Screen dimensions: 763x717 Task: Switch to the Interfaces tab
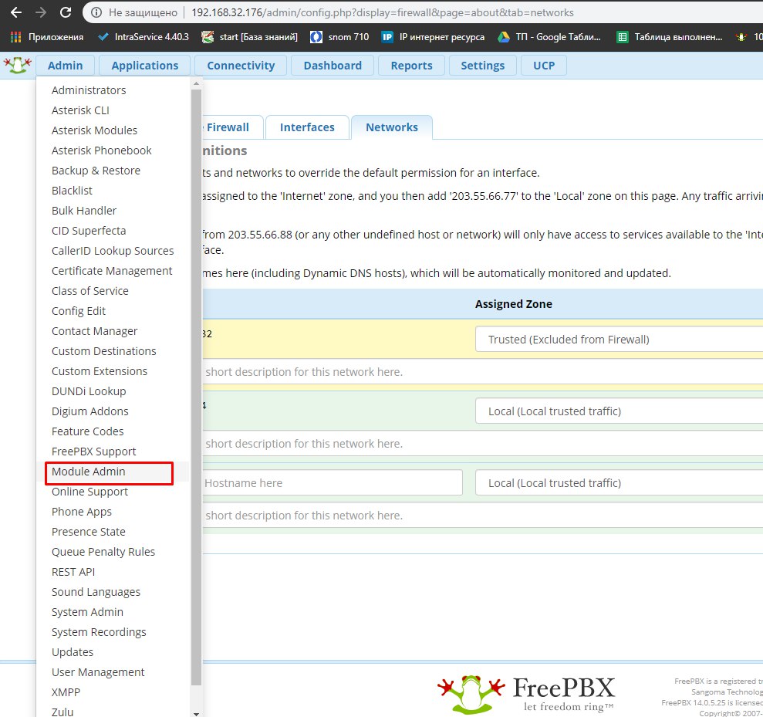(307, 127)
